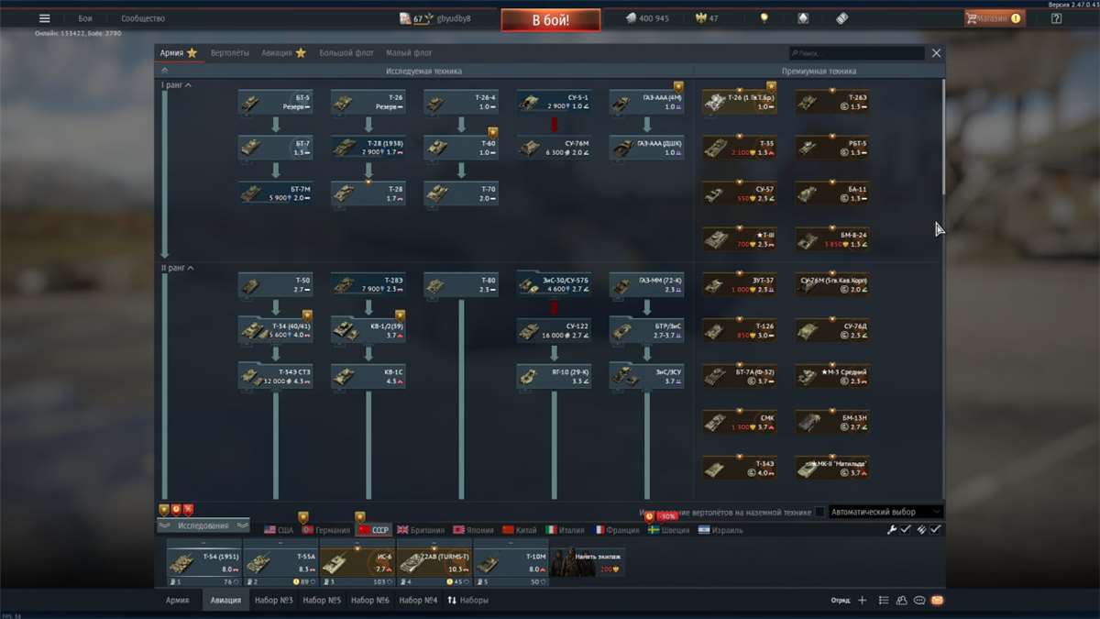Open the Магазин shop button

click(995, 18)
